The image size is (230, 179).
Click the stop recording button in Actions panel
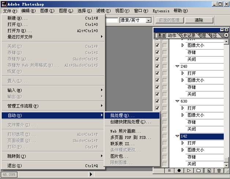click(169, 171)
